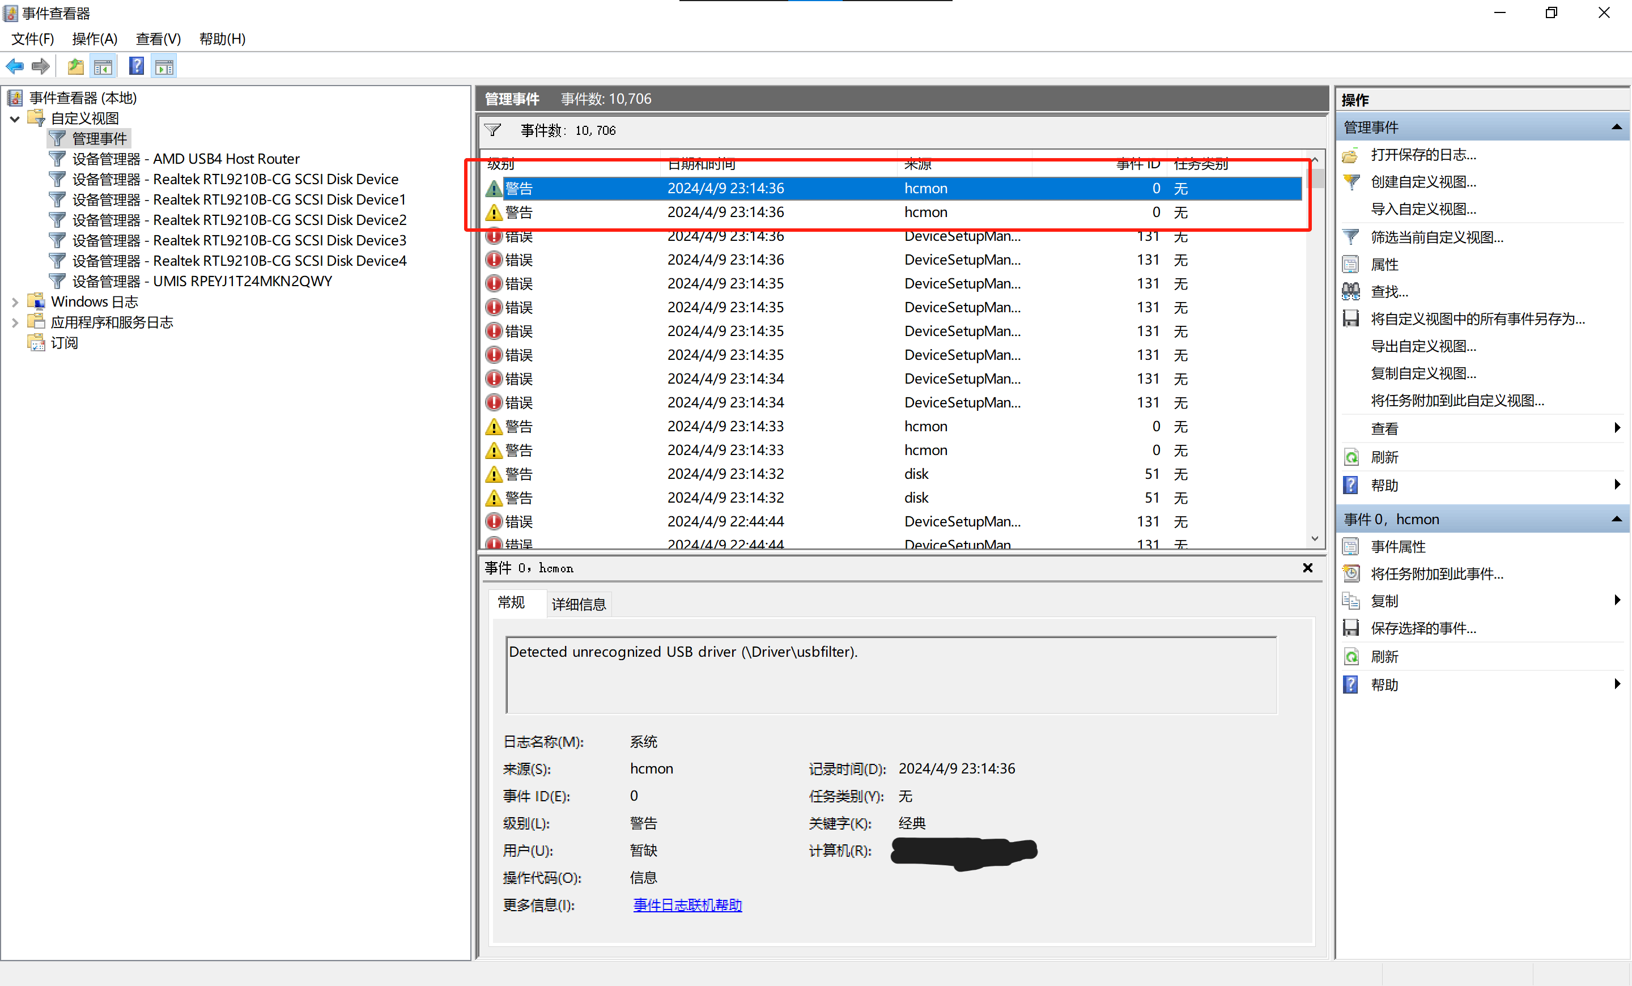Select the AMD USB4 Host Router custom view

point(185,159)
